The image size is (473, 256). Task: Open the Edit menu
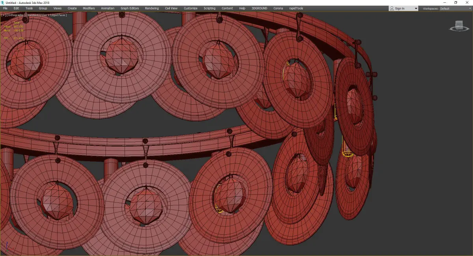click(x=16, y=8)
